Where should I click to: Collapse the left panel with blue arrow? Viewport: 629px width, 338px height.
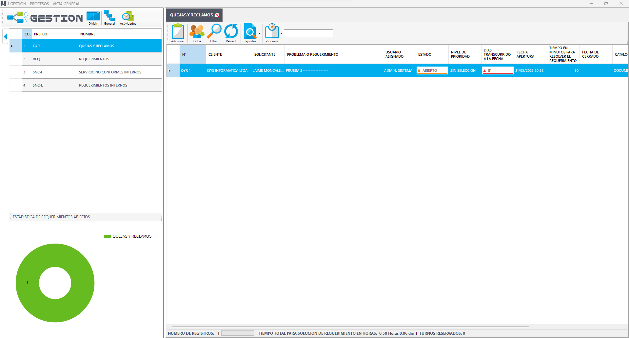point(5,36)
